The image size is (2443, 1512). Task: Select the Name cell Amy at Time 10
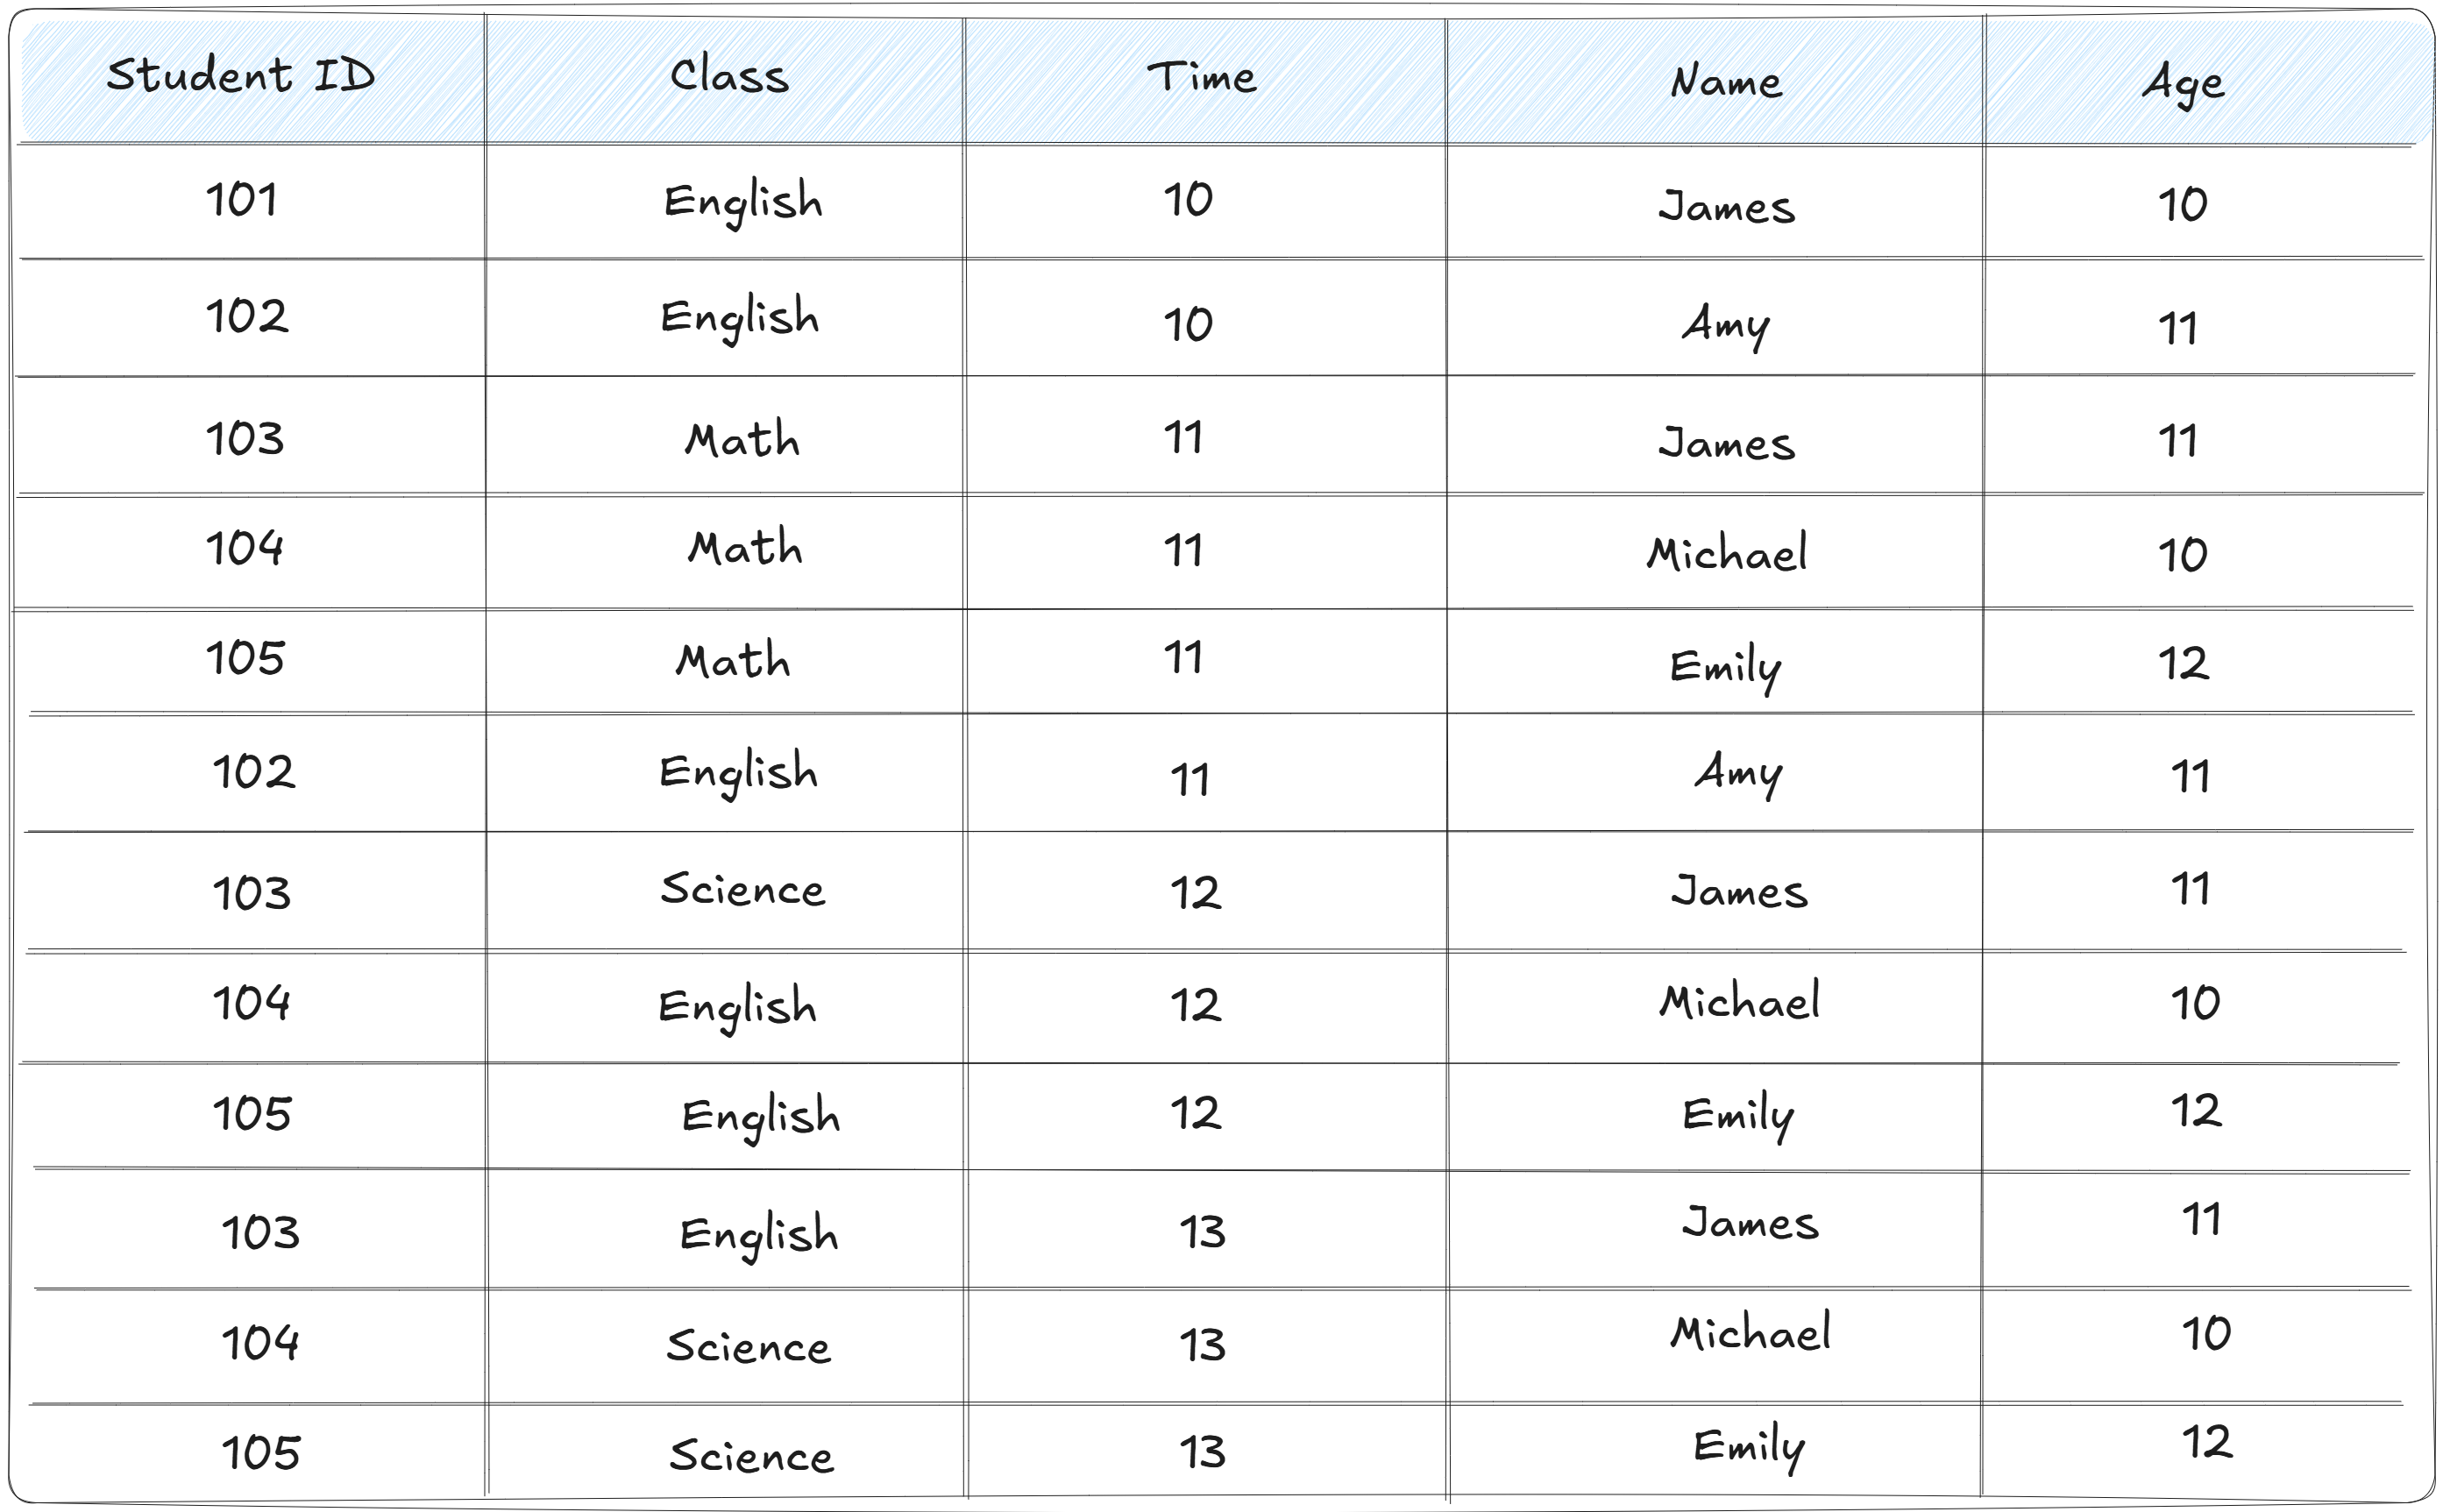1726,325
